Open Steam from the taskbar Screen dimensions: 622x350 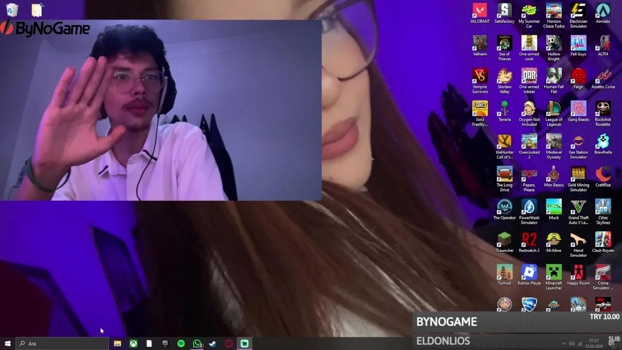[x=213, y=344]
